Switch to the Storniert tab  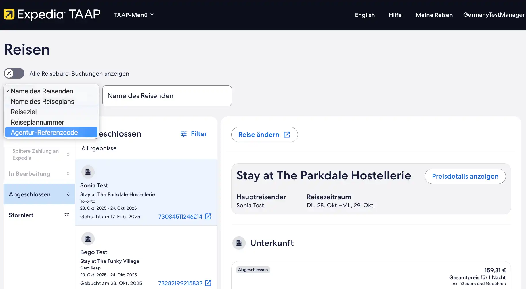pyautogui.click(x=39, y=215)
